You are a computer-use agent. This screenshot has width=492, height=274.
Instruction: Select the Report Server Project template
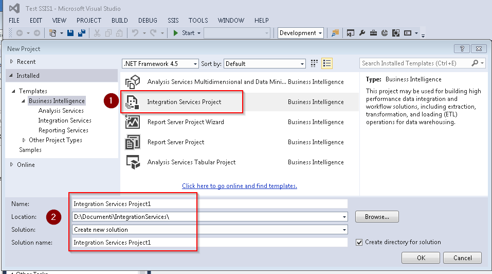point(240,142)
